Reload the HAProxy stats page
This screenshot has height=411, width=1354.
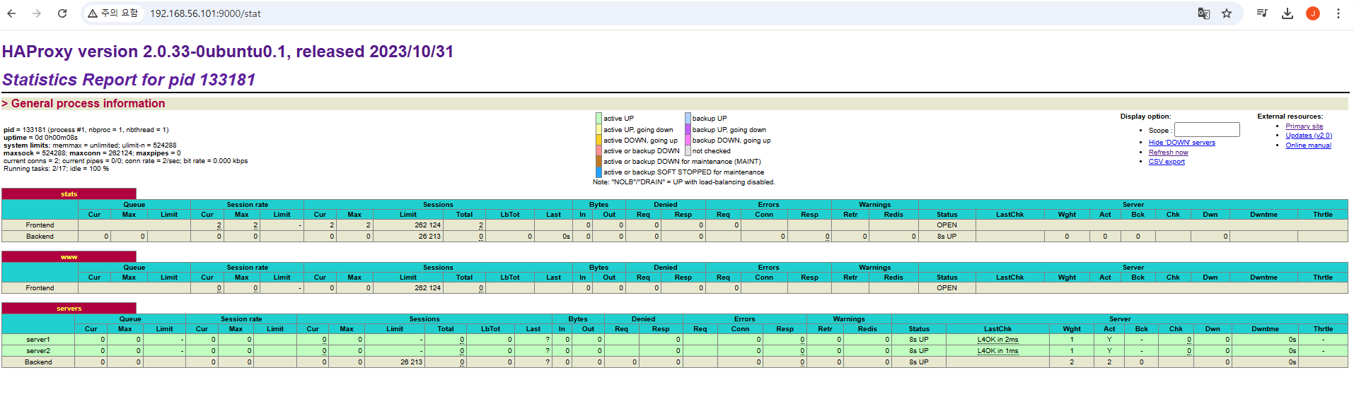[x=62, y=13]
